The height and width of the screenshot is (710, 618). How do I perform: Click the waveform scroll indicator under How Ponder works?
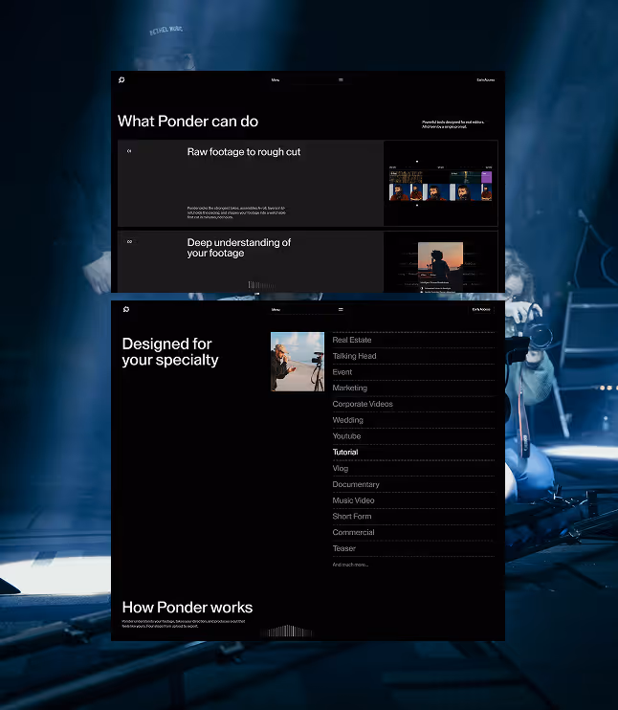pyautogui.click(x=286, y=631)
